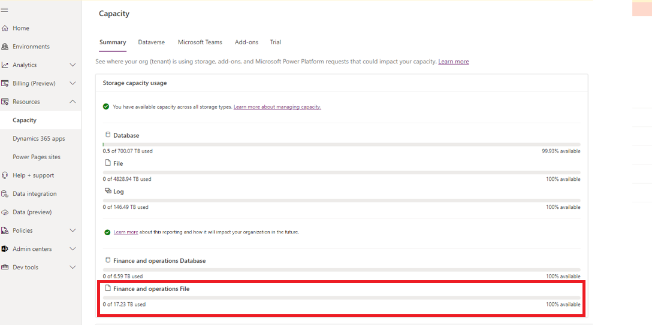Click the Home house icon
Image resolution: width=652 pixels, height=325 pixels.
pos(5,28)
